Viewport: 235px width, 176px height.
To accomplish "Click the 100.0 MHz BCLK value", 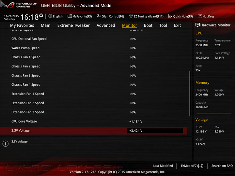I will (x=202, y=58).
